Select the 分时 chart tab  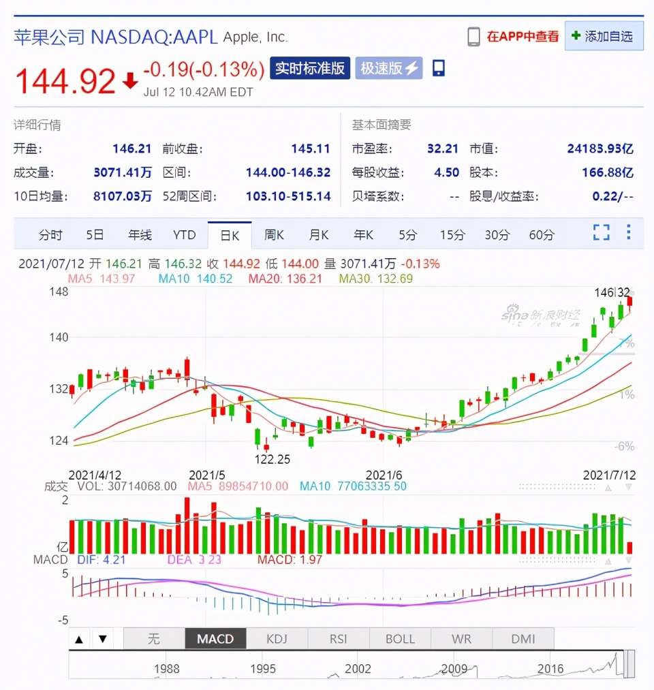coord(50,235)
